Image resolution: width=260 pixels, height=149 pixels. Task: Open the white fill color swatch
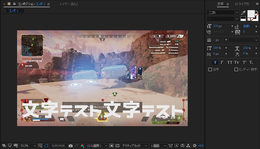tap(251, 14)
